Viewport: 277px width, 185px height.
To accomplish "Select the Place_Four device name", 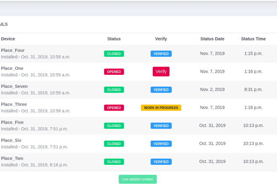I will coord(13,50).
